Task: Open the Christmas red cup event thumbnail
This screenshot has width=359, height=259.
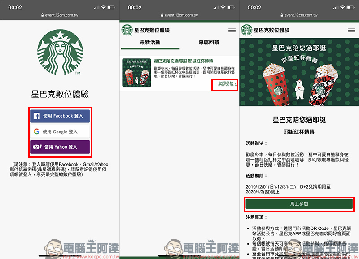Action: pos(137,73)
